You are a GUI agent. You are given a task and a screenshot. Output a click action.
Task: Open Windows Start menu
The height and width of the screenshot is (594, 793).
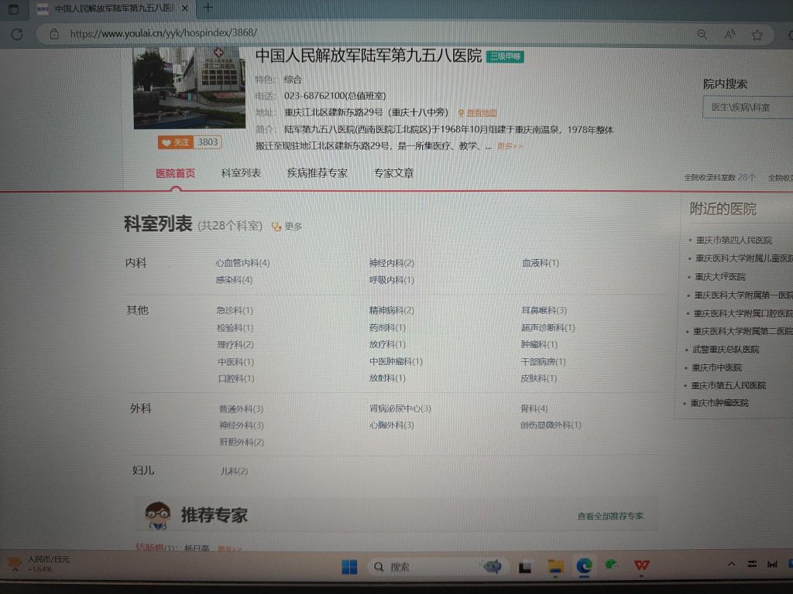[349, 567]
